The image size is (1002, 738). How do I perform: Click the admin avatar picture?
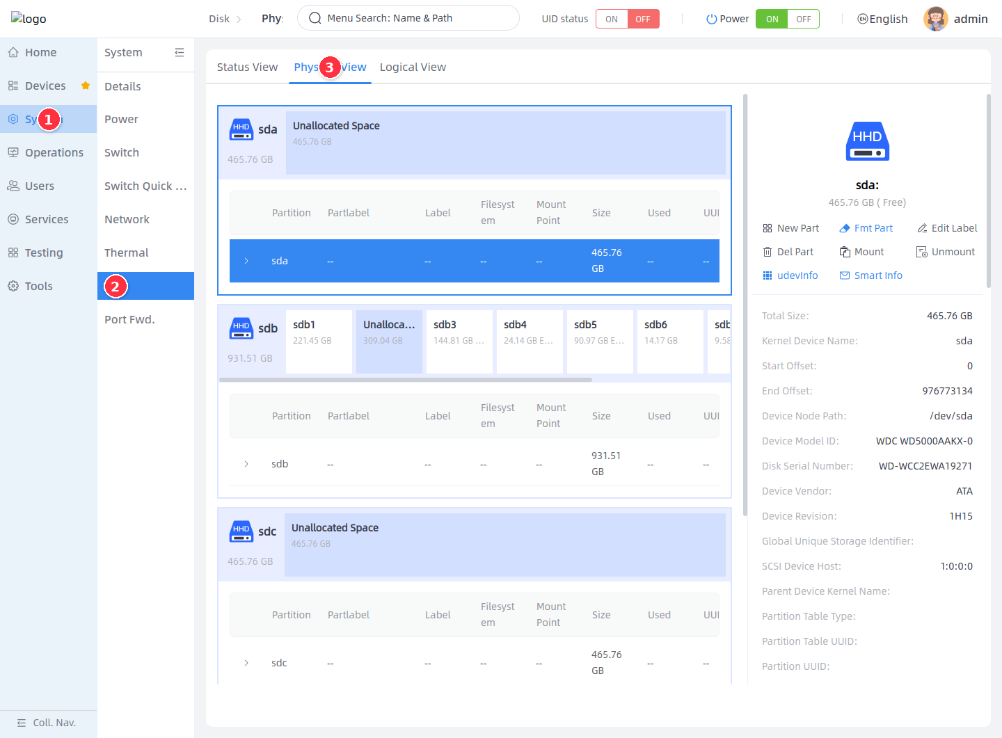pos(936,19)
